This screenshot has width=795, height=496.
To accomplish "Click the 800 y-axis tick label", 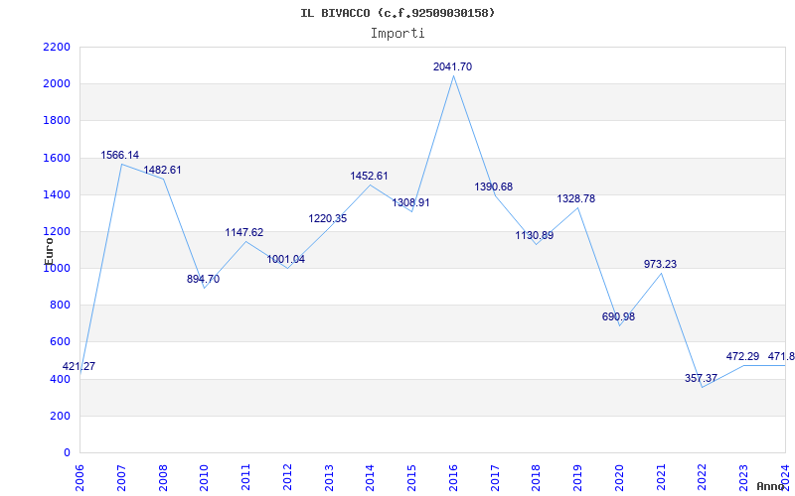I will [x=60, y=306].
